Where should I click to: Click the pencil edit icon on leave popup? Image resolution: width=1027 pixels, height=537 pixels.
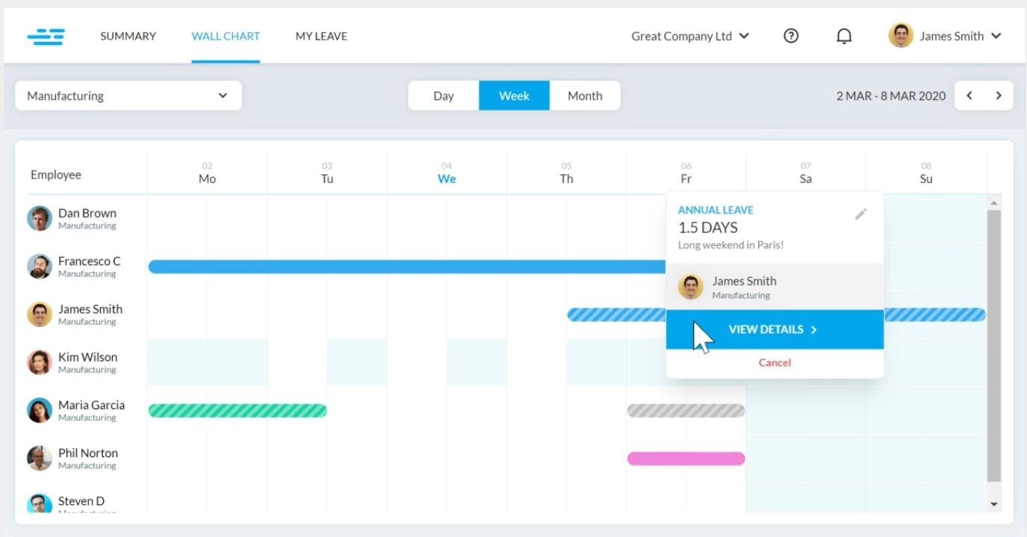[x=860, y=214]
